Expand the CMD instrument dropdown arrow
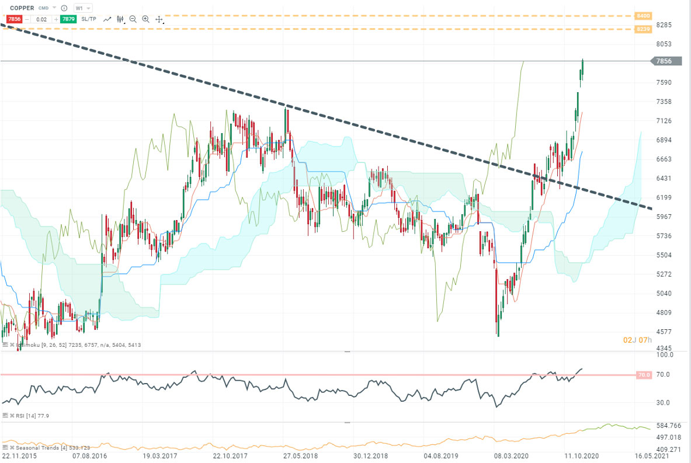The height and width of the screenshot is (463, 691). pyautogui.click(x=54, y=8)
